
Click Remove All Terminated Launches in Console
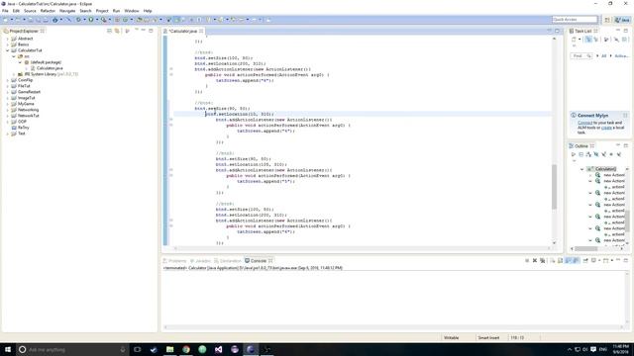click(x=542, y=261)
